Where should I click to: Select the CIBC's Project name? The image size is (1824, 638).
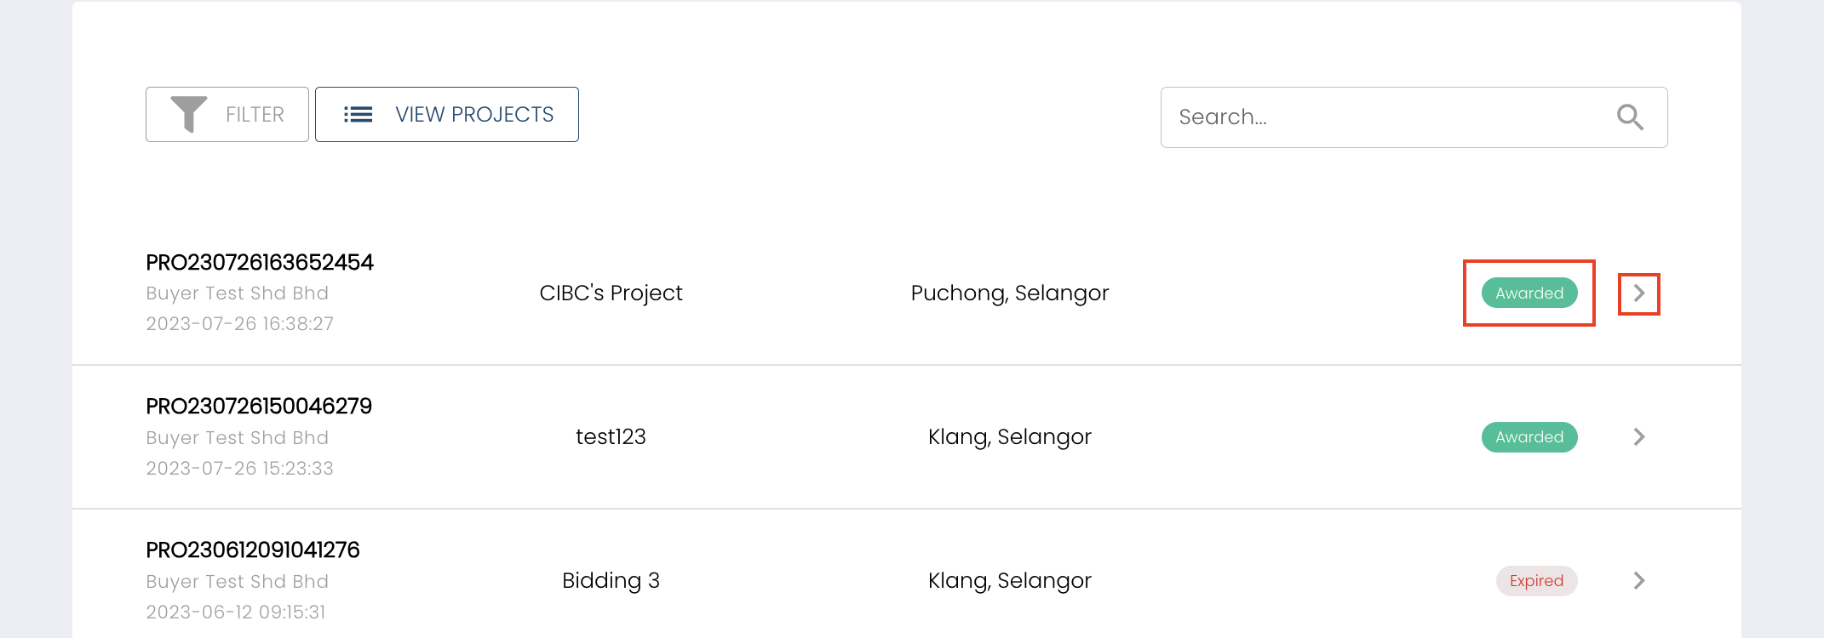(x=611, y=293)
